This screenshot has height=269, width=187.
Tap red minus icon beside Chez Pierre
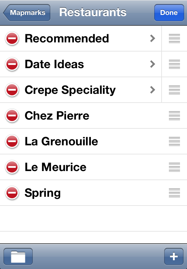[x=12, y=115]
